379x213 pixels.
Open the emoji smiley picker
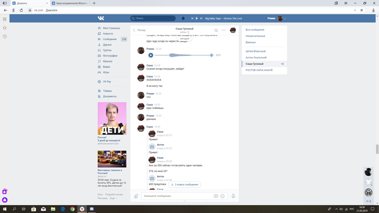coord(222,196)
